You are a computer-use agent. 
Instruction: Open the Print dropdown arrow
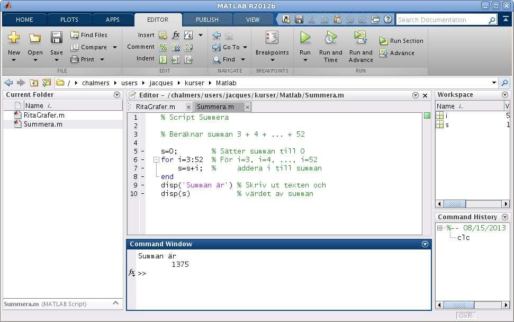tap(102, 59)
